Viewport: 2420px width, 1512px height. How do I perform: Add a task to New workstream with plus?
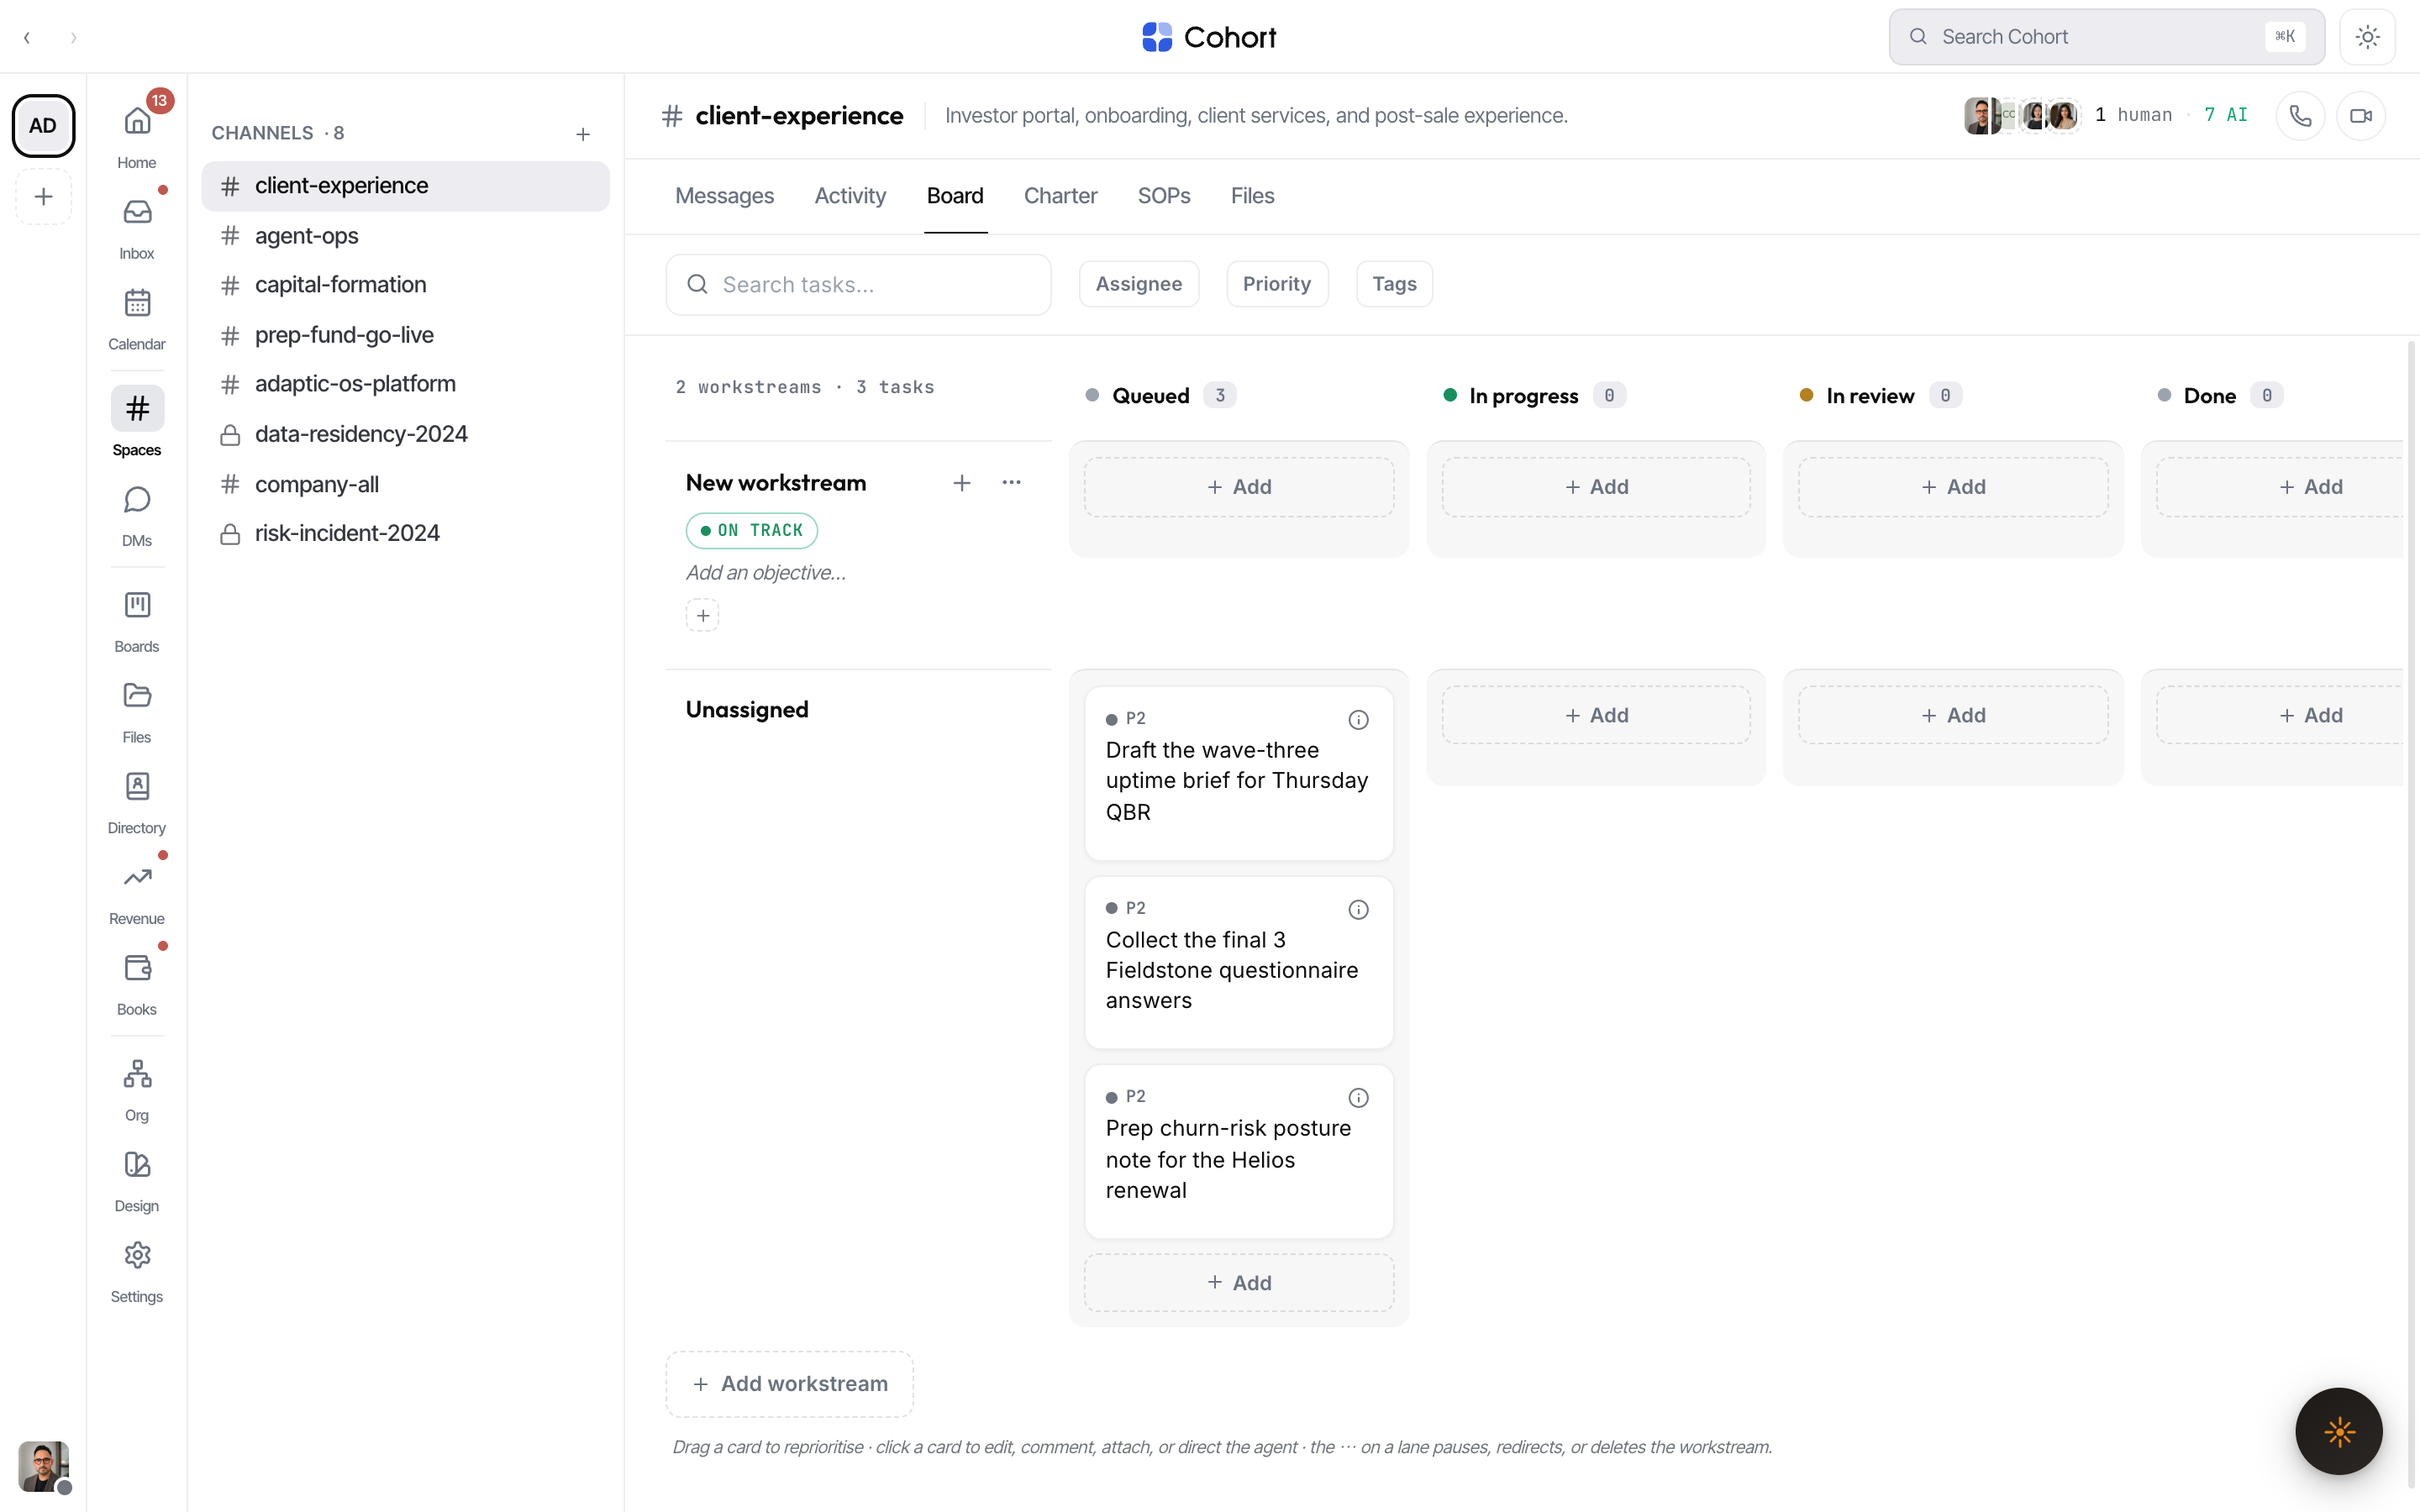pos(962,483)
